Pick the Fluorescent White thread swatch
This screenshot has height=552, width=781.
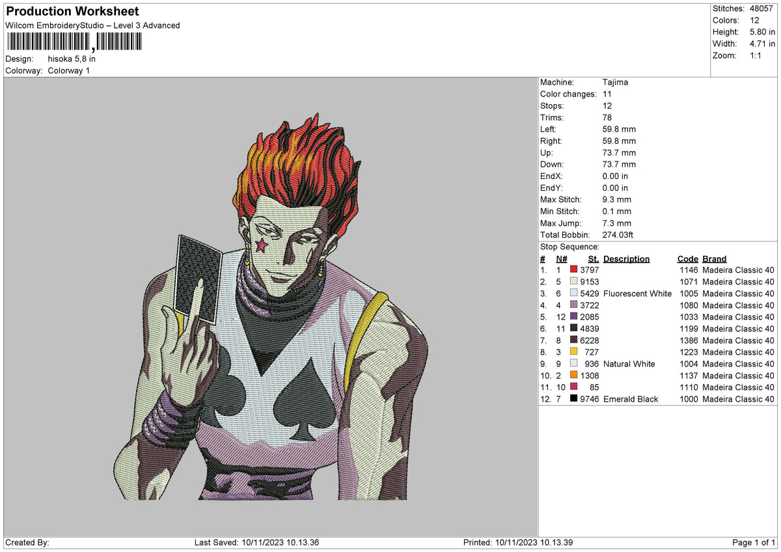click(x=574, y=293)
